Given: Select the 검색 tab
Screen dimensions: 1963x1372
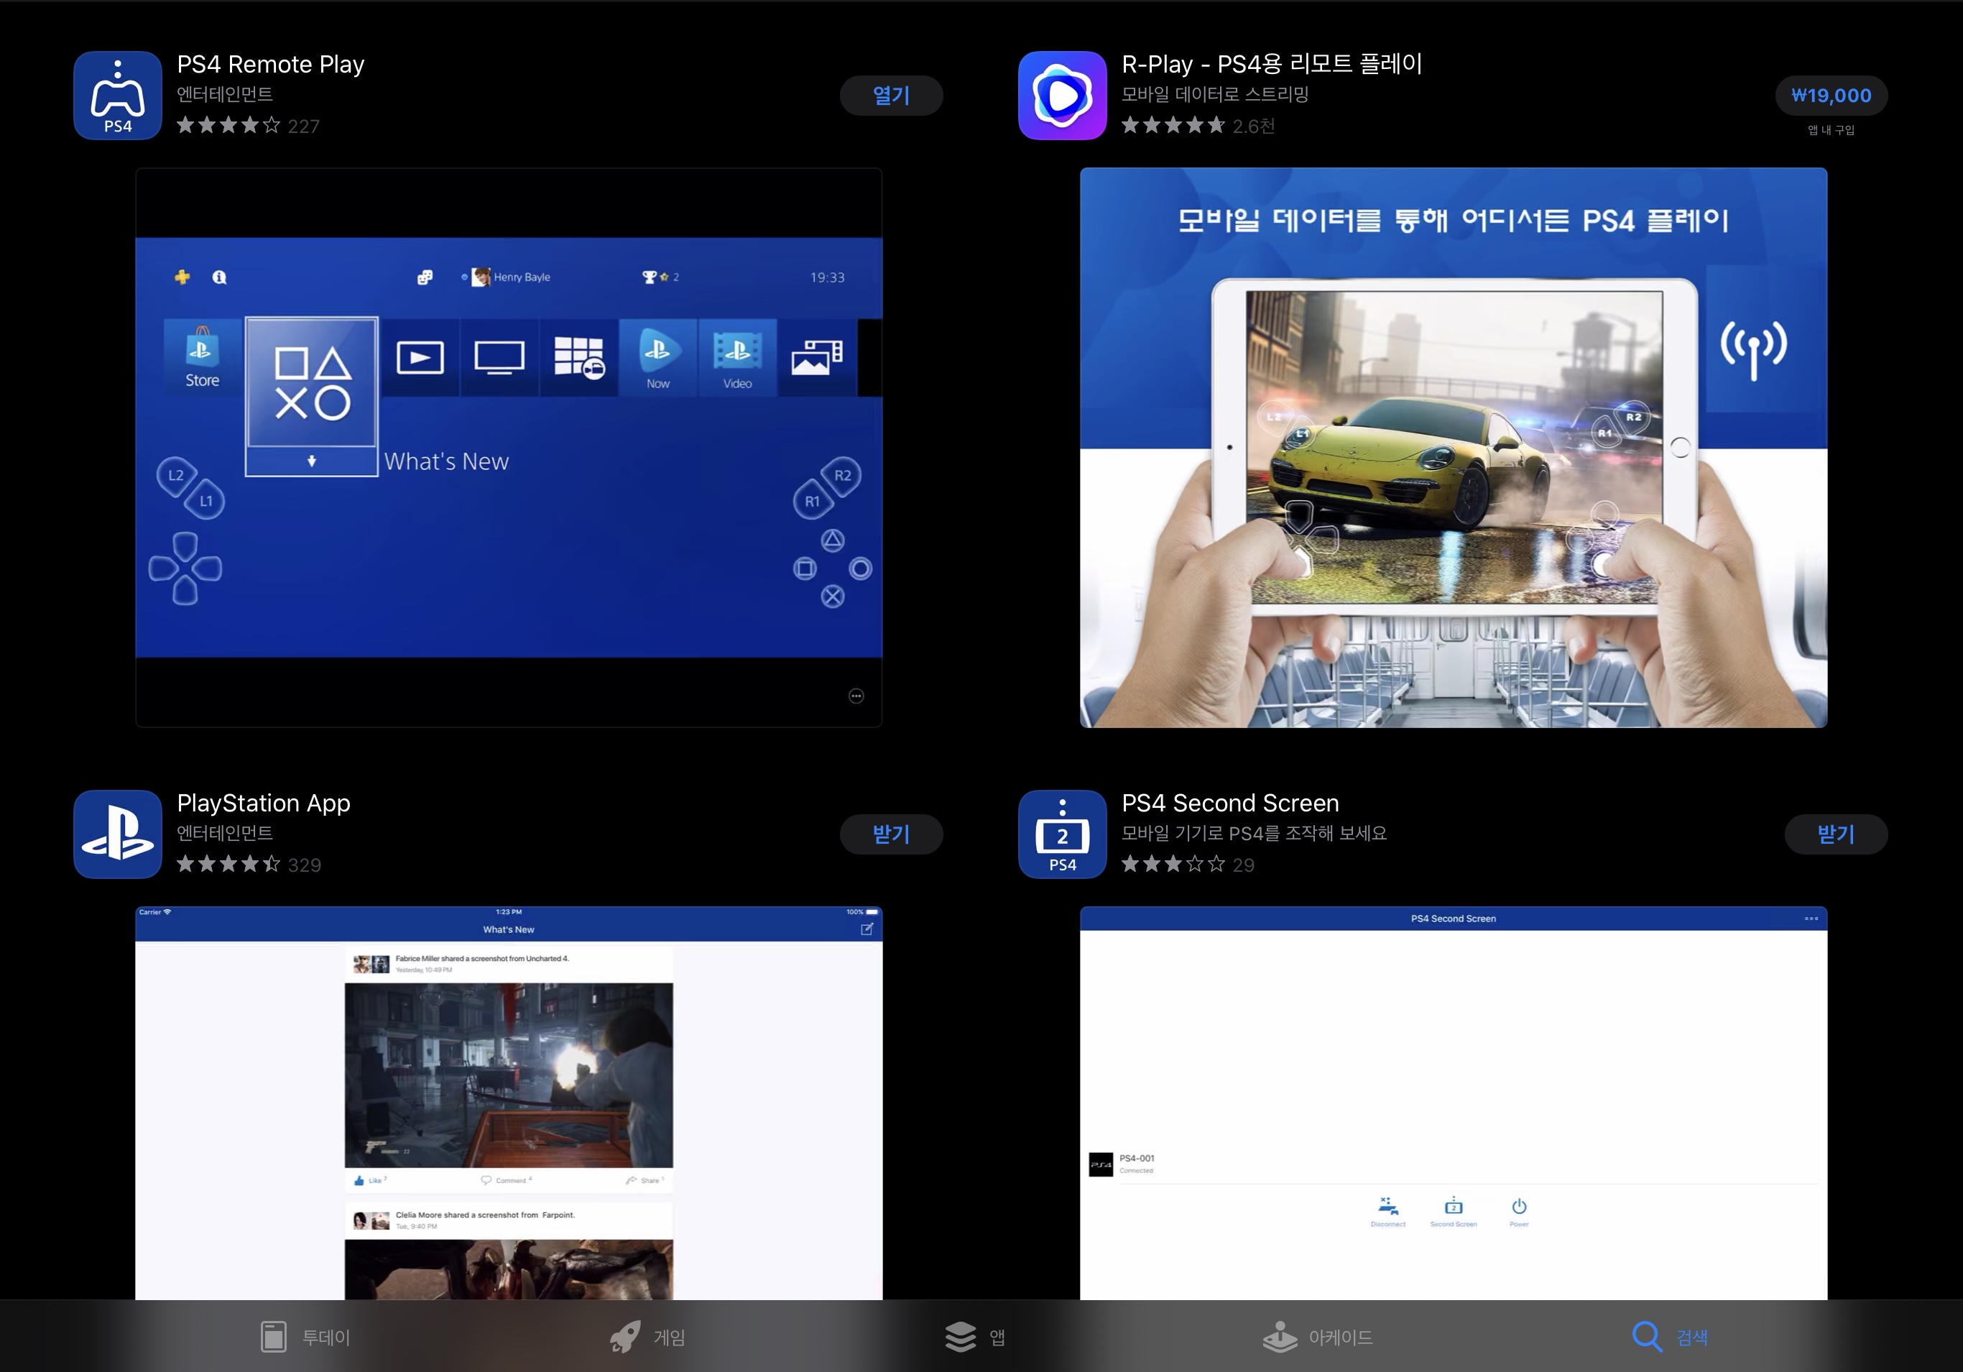Looking at the screenshot, I should pos(1670,1337).
